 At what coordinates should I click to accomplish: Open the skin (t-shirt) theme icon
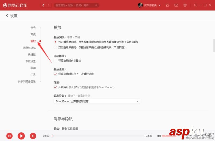[x=167, y=5]
